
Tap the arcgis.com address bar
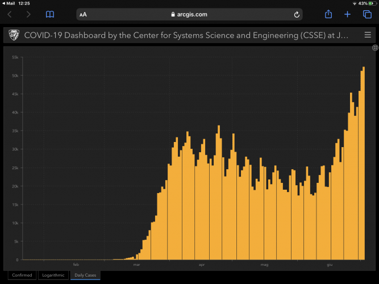[189, 14]
